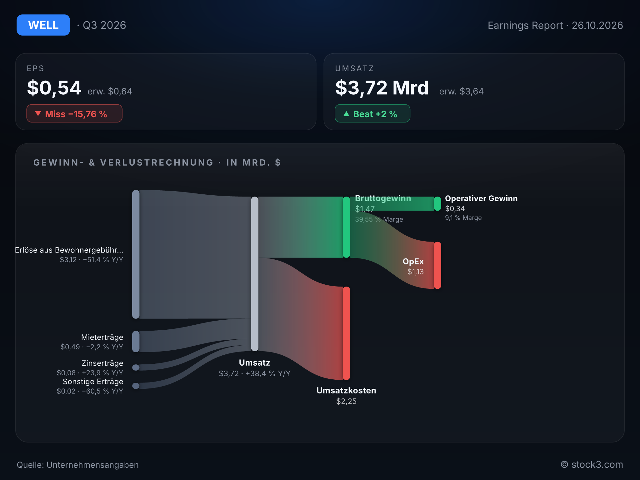Click the WELL ticker badge
The height and width of the screenshot is (480, 640).
pos(43,25)
